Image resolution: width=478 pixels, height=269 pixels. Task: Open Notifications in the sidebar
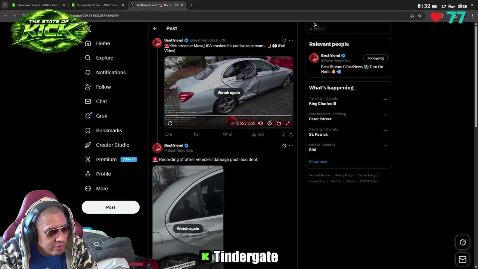point(105,72)
